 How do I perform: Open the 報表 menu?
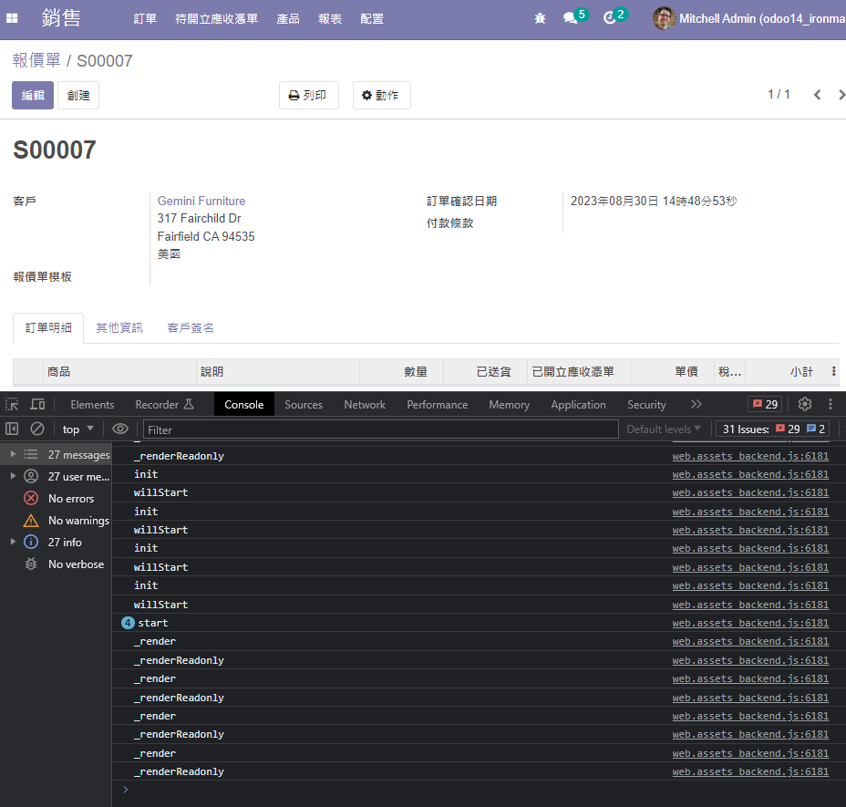pyautogui.click(x=330, y=19)
